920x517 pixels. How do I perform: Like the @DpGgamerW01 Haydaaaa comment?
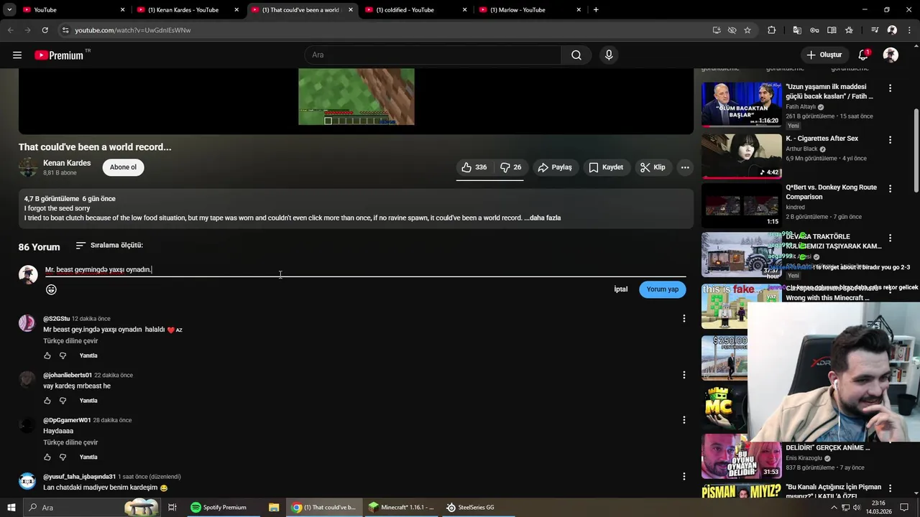click(47, 457)
